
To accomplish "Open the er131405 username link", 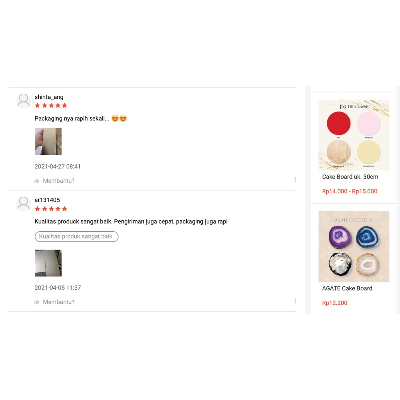I will point(47,200).
